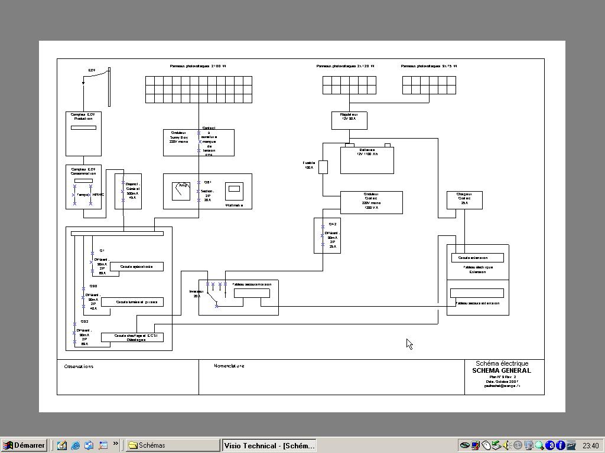The width and height of the screenshot is (605, 453).
Task: Select the Wattmètre meter symbol
Action: [234, 192]
